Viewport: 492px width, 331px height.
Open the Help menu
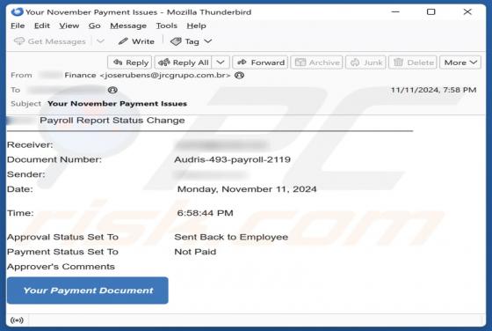[x=196, y=26]
